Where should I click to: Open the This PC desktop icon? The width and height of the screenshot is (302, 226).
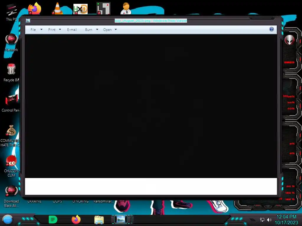(x=11, y=12)
